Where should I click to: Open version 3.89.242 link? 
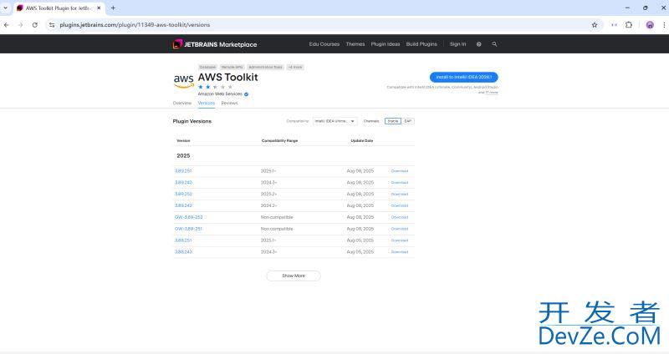(183, 205)
